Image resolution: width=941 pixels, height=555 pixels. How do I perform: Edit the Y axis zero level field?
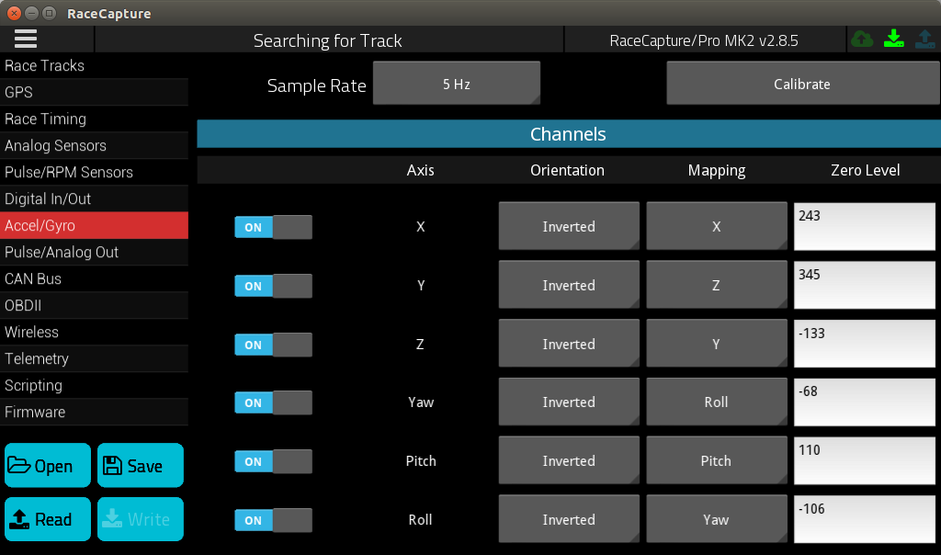click(864, 285)
